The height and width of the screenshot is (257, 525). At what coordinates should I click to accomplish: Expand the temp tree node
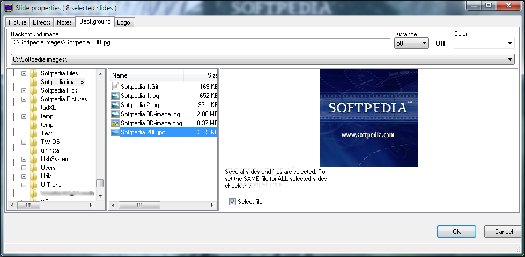[24, 116]
